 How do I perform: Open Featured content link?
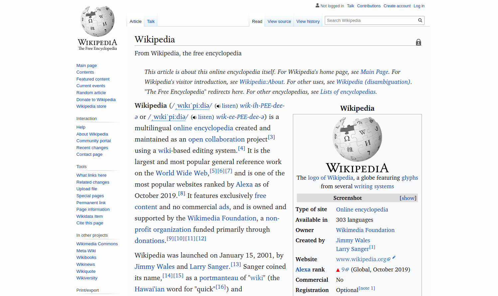coord(93,79)
